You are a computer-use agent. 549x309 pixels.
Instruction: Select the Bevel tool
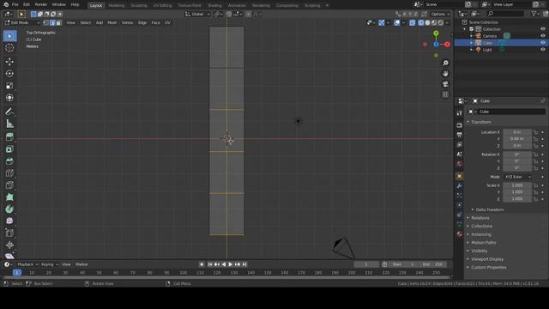pos(9,161)
